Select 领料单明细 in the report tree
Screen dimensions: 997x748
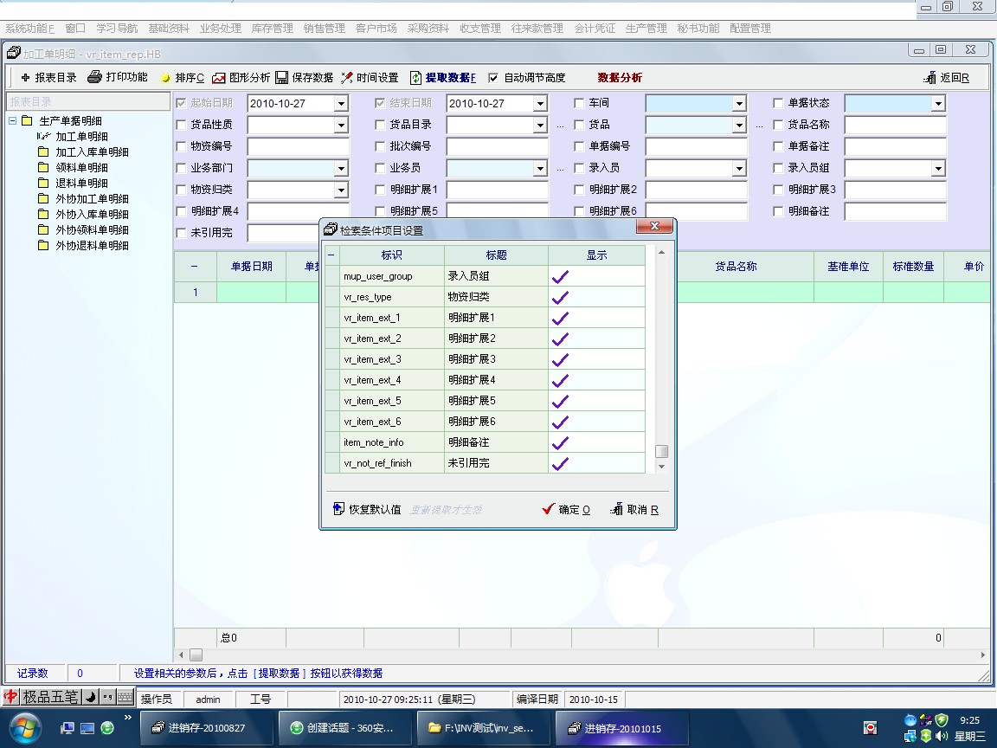[x=81, y=167]
